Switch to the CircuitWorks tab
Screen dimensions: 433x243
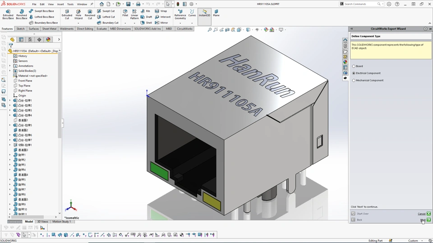tap(184, 29)
